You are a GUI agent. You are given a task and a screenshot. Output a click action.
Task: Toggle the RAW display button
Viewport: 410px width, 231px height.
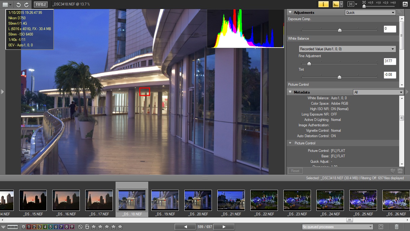coord(41,5)
